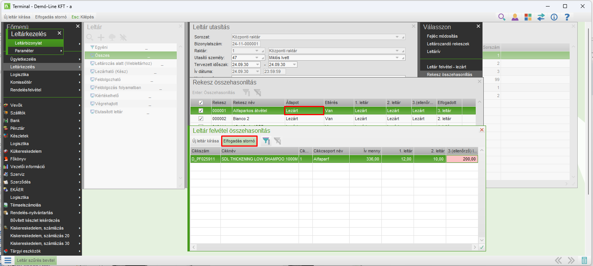Close the Leltár felvétel összehasonlítás dialog
Viewport: 593px width, 266px height.
pyautogui.click(x=482, y=130)
